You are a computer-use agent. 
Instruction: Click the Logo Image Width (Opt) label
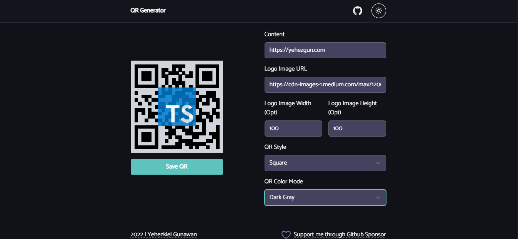pos(288,108)
